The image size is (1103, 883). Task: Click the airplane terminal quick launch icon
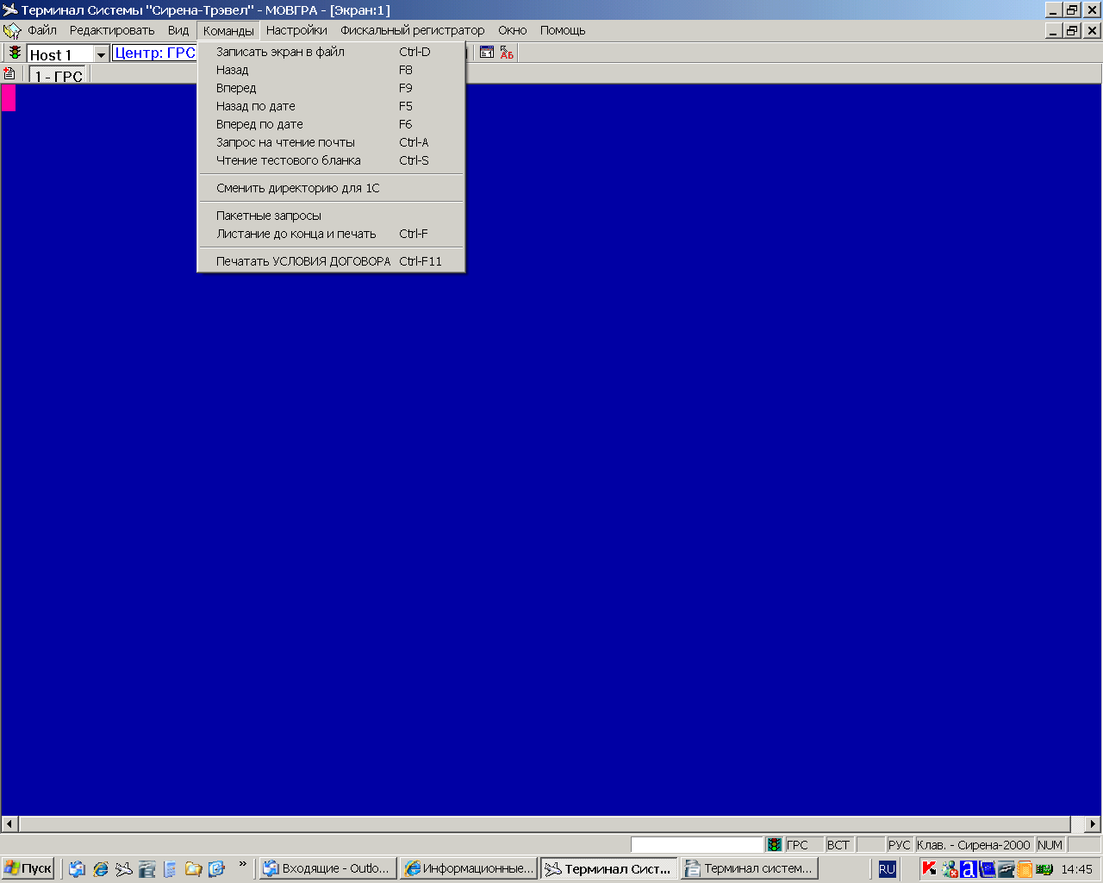click(x=124, y=868)
